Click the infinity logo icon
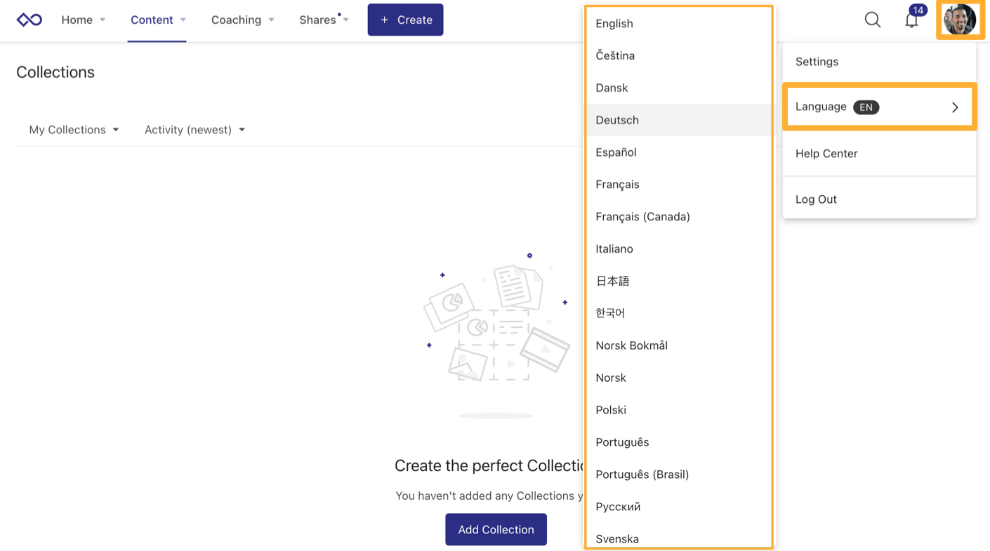The image size is (990, 551). pos(29,20)
